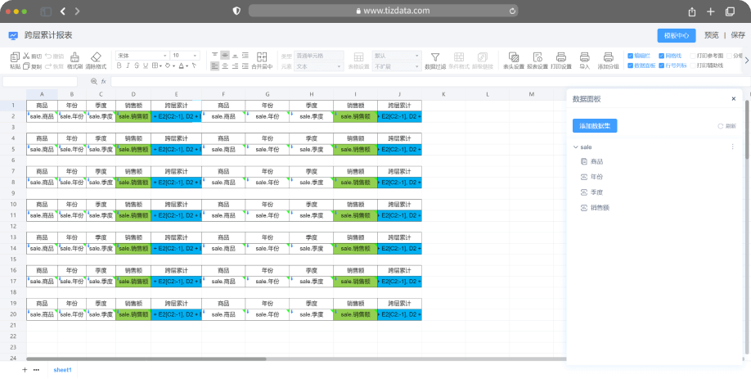Click the 粘贴 paste icon
This screenshot has height=379, width=751.
click(x=15, y=57)
